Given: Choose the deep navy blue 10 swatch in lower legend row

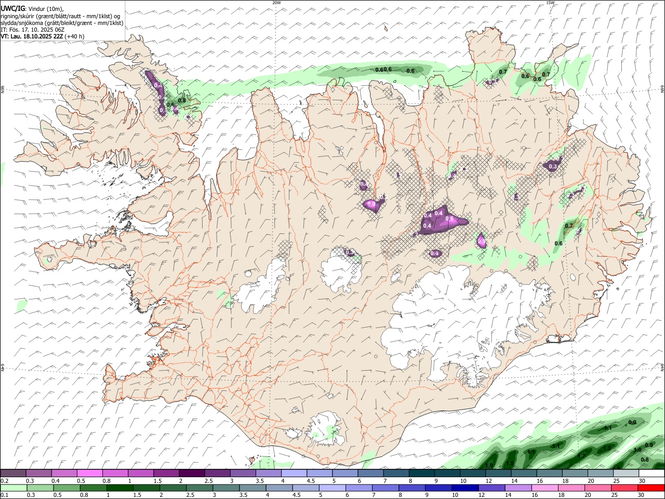Looking at the screenshot, I should coord(465,488).
